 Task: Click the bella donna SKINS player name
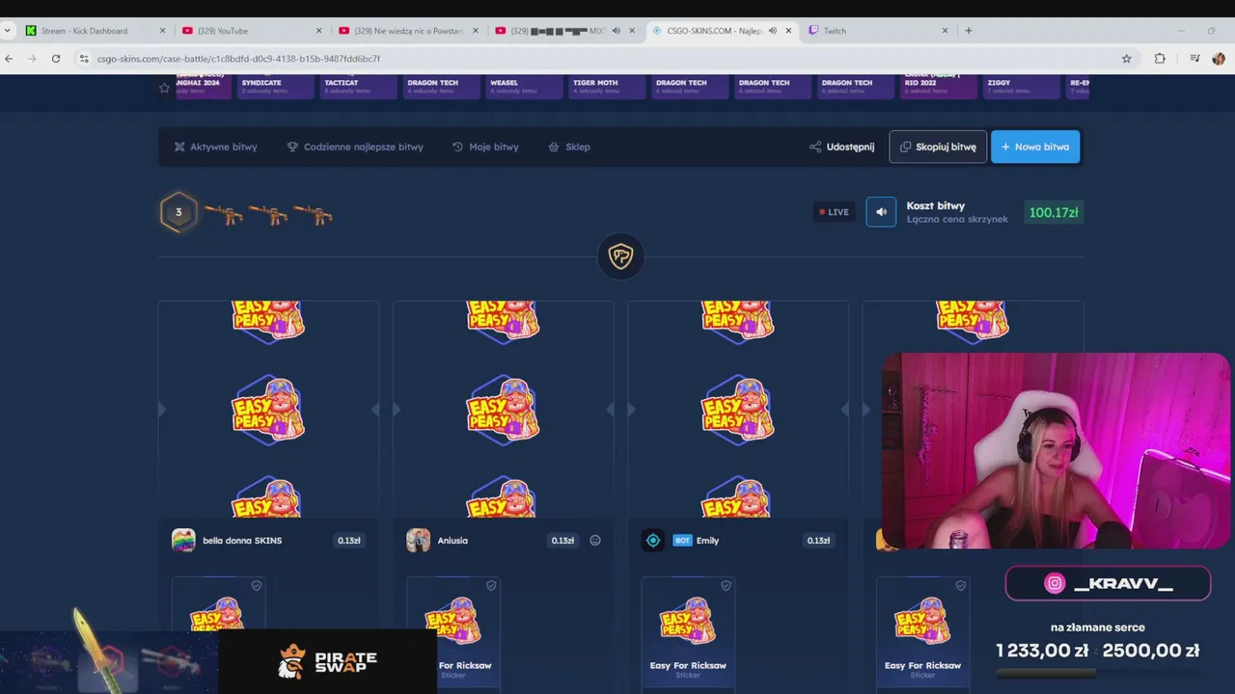click(242, 541)
